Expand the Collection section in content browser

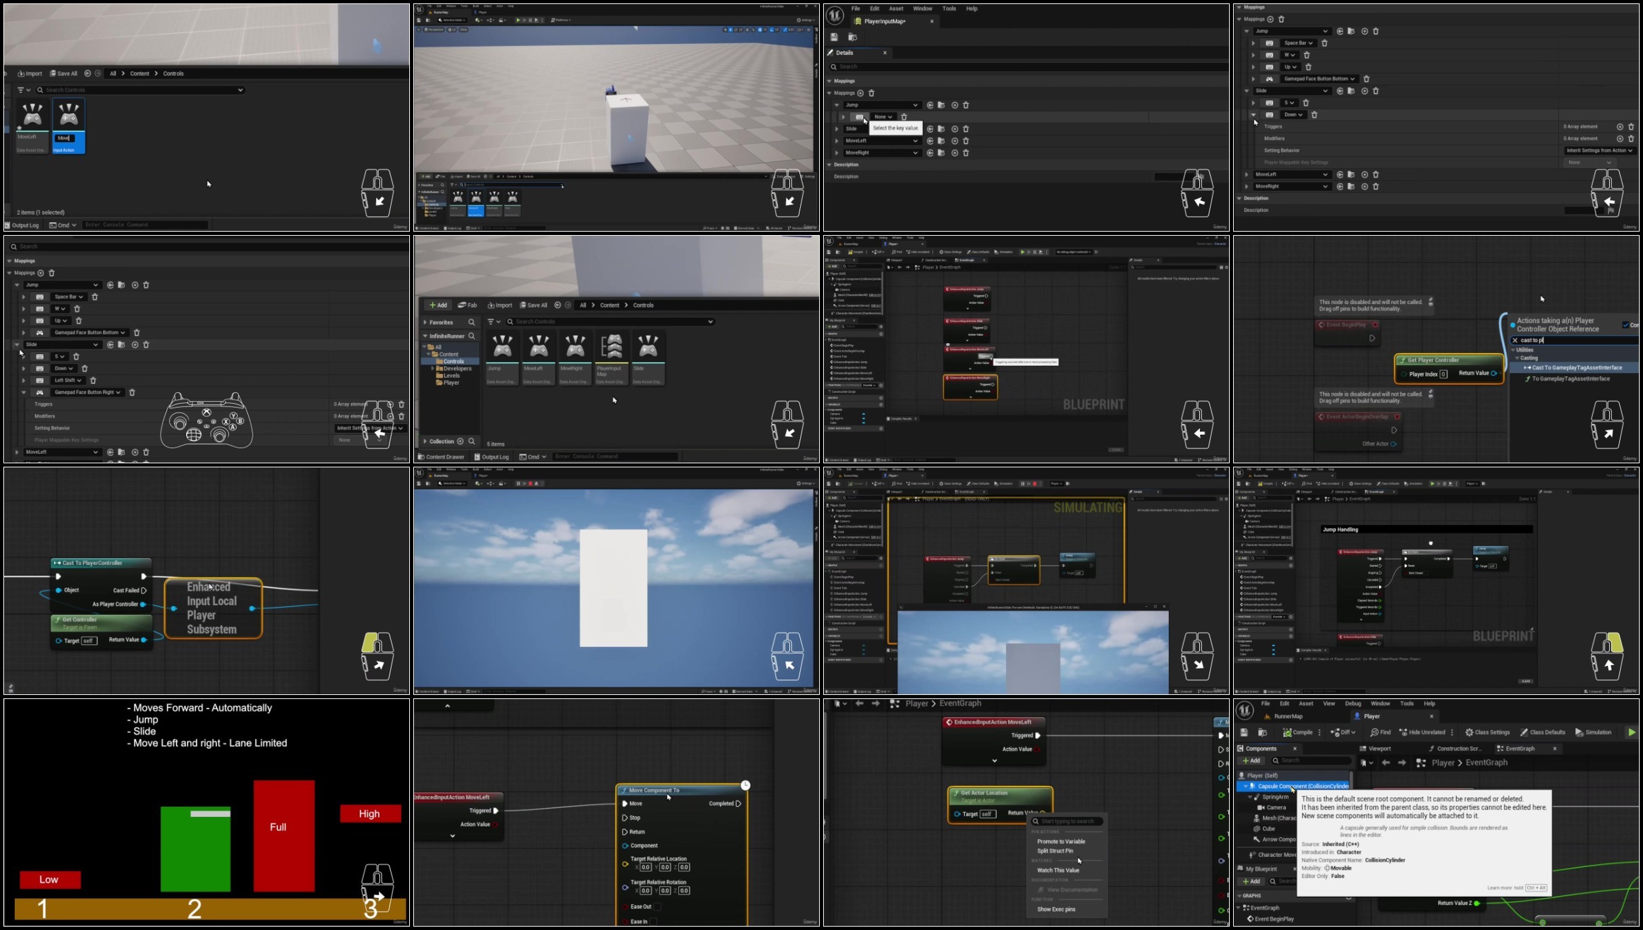pyautogui.click(x=425, y=442)
